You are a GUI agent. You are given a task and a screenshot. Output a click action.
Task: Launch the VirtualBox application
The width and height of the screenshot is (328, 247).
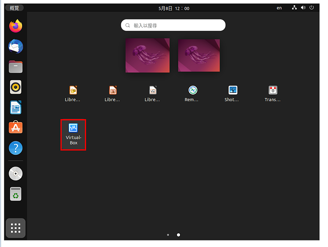coord(73,134)
